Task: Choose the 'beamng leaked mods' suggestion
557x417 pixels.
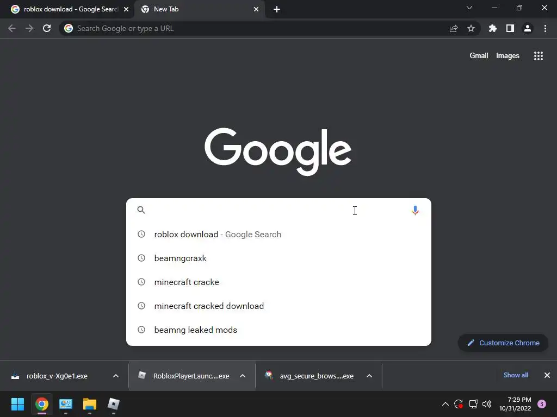Action: [x=279, y=330]
